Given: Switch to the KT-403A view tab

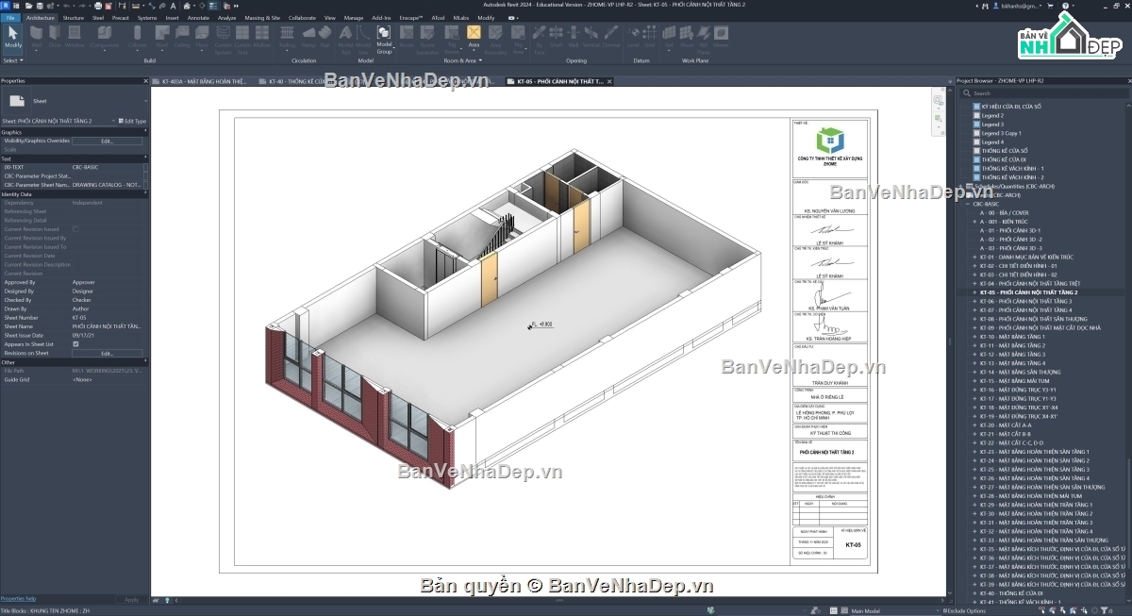Looking at the screenshot, I should coord(202,82).
